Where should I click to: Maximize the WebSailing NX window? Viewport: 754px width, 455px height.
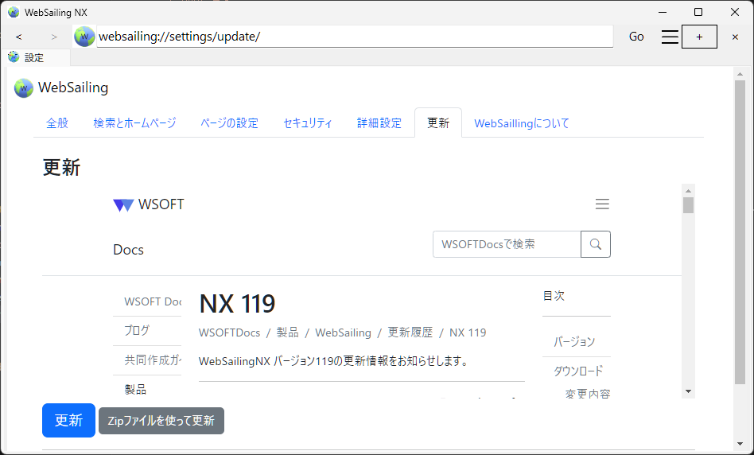pyautogui.click(x=698, y=12)
